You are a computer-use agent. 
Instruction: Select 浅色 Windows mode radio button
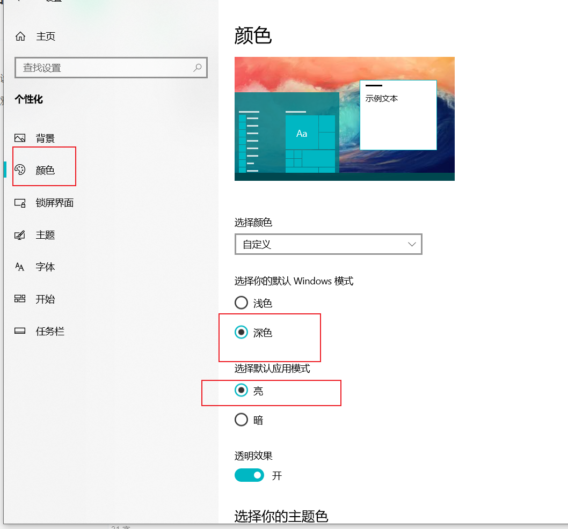click(x=241, y=303)
